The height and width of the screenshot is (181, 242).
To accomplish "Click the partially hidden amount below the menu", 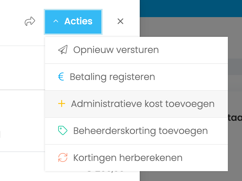I will [106, 171].
